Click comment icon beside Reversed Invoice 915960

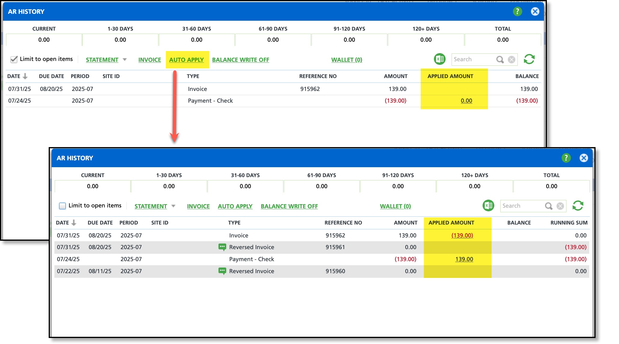222,271
